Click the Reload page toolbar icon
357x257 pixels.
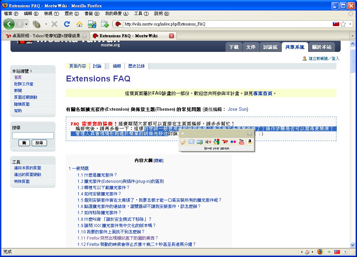[67, 24]
